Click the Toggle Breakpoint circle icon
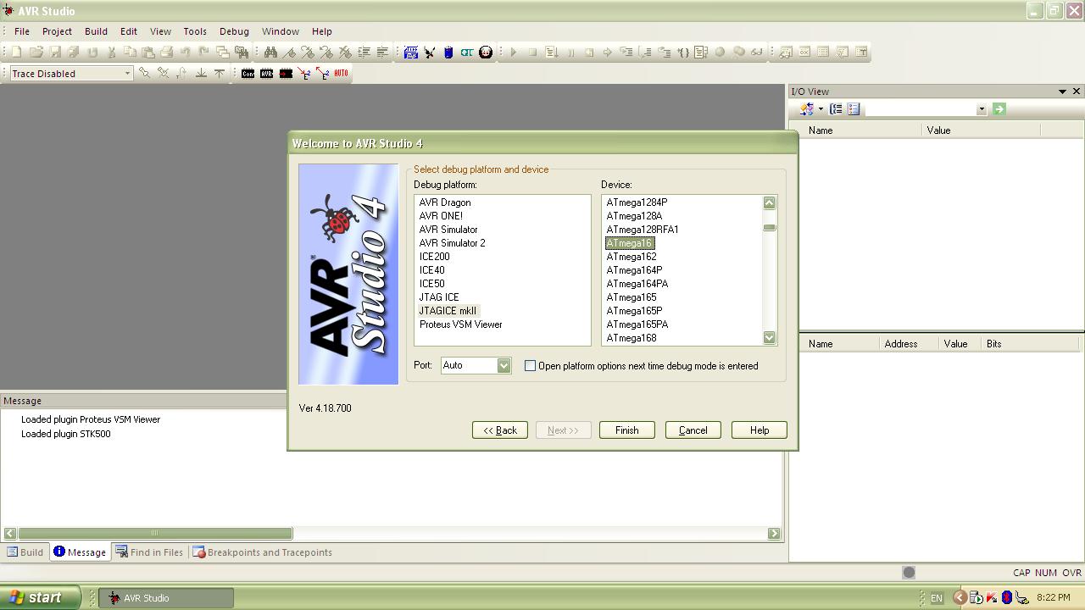The width and height of the screenshot is (1085, 610). point(720,52)
